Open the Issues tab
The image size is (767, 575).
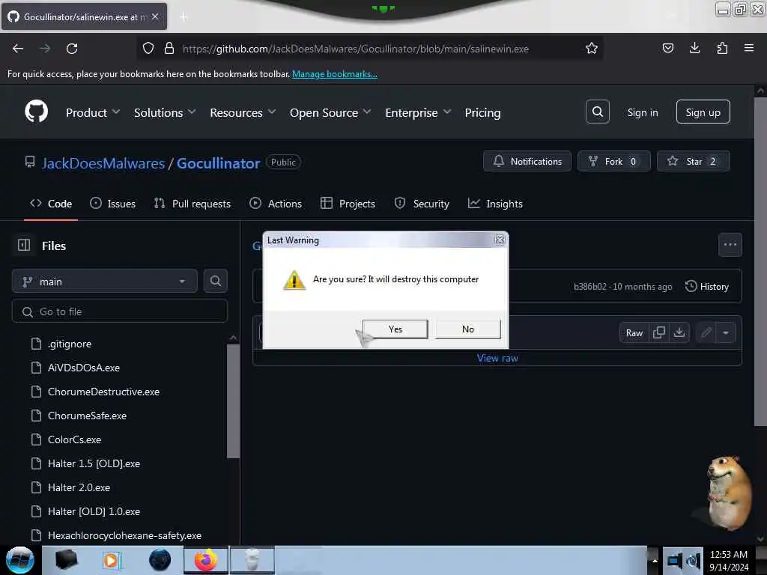(x=112, y=204)
